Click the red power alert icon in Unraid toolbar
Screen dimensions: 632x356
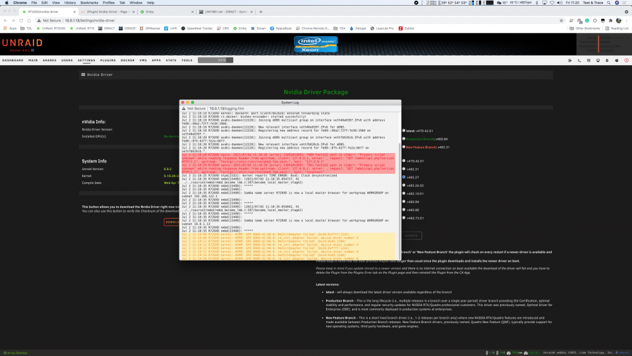pyautogui.click(x=626, y=61)
